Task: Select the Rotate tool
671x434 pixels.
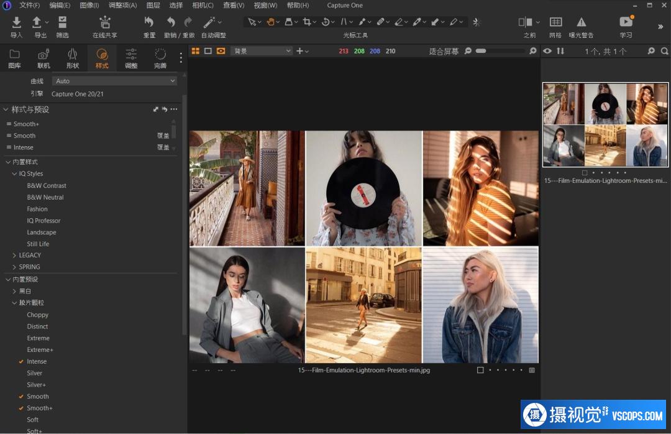Action: (326, 22)
